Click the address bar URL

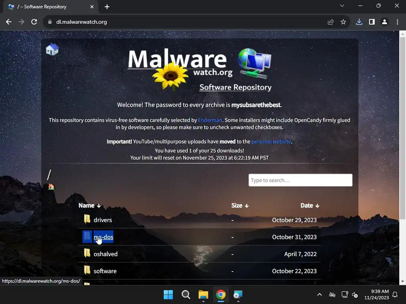tap(81, 22)
